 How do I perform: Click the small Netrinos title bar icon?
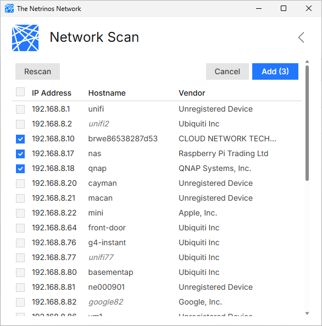click(9, 9)
